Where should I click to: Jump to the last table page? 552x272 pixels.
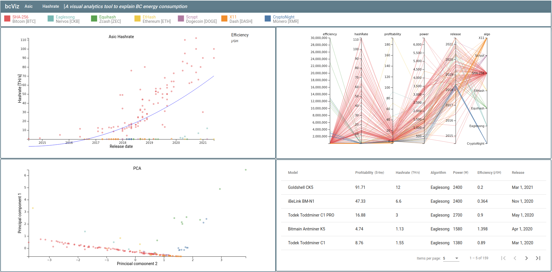[x=538, y=258]
